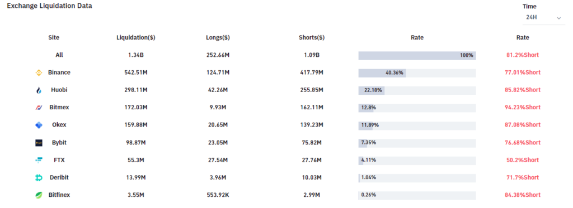Click the Longs($) column header
Image resolution: width=573 pixels, height=208 pixels.
click(218, 37)
